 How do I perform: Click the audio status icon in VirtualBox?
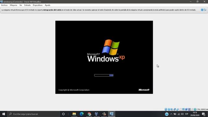tap(172, 109)
